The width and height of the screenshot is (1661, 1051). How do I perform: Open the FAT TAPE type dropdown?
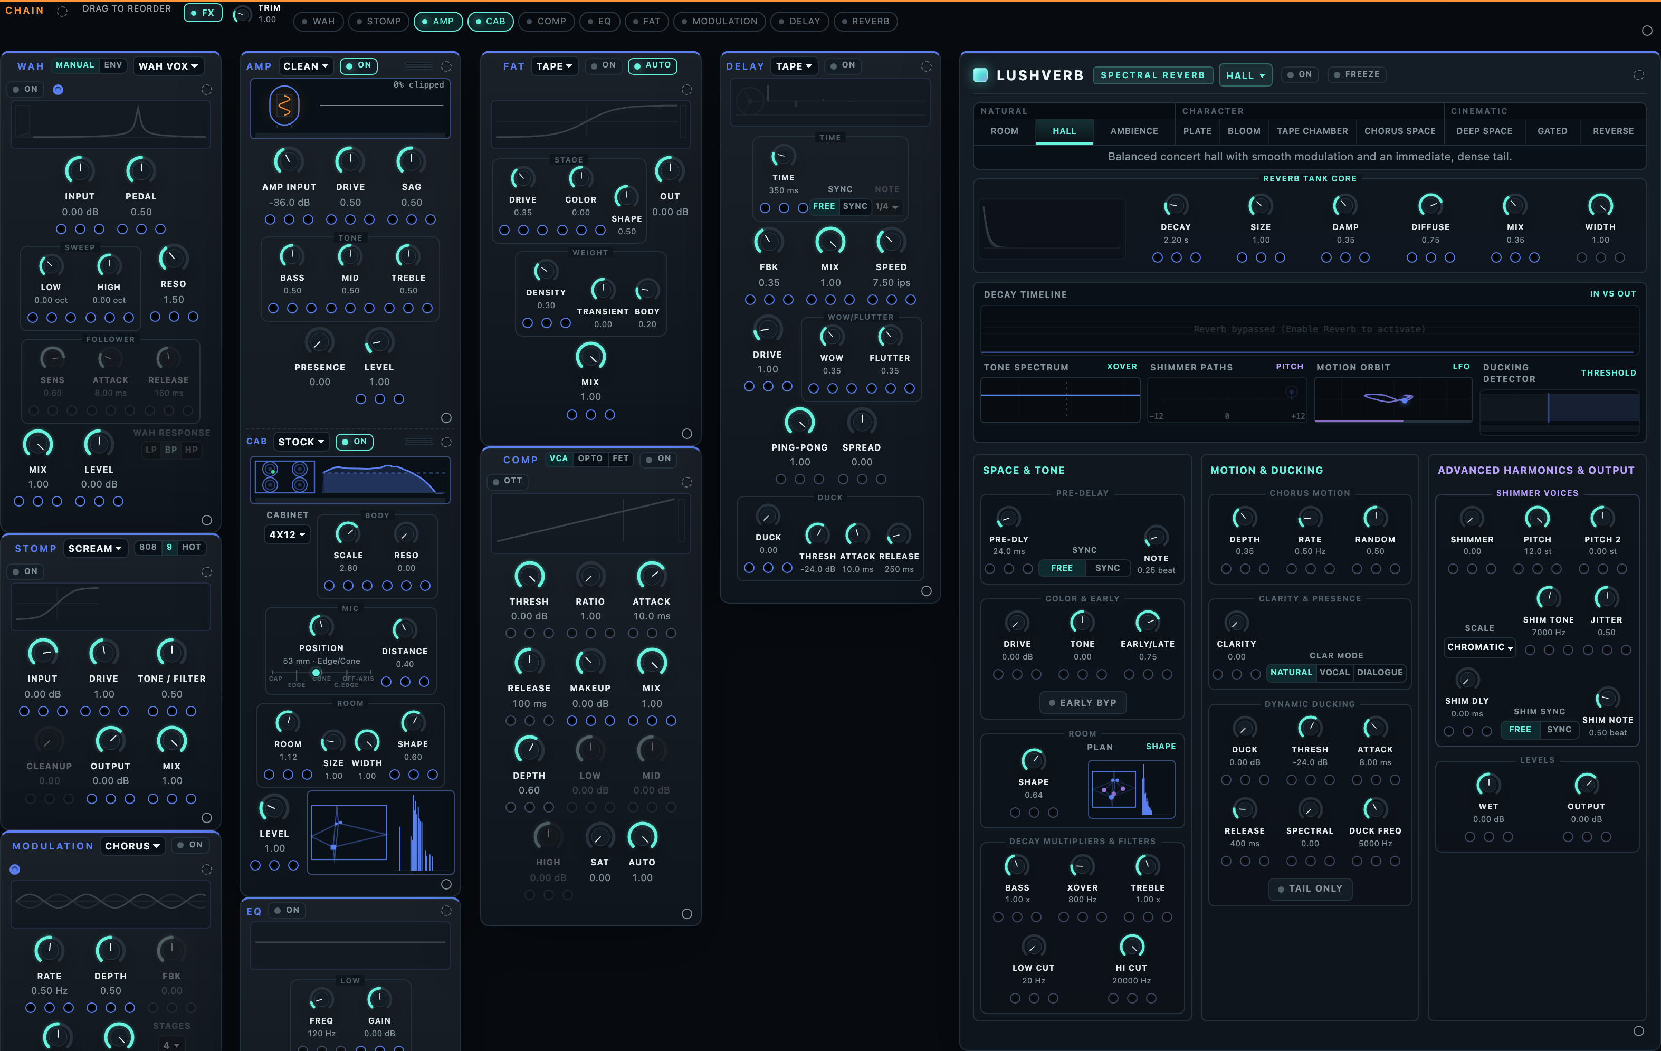[555, 66]
